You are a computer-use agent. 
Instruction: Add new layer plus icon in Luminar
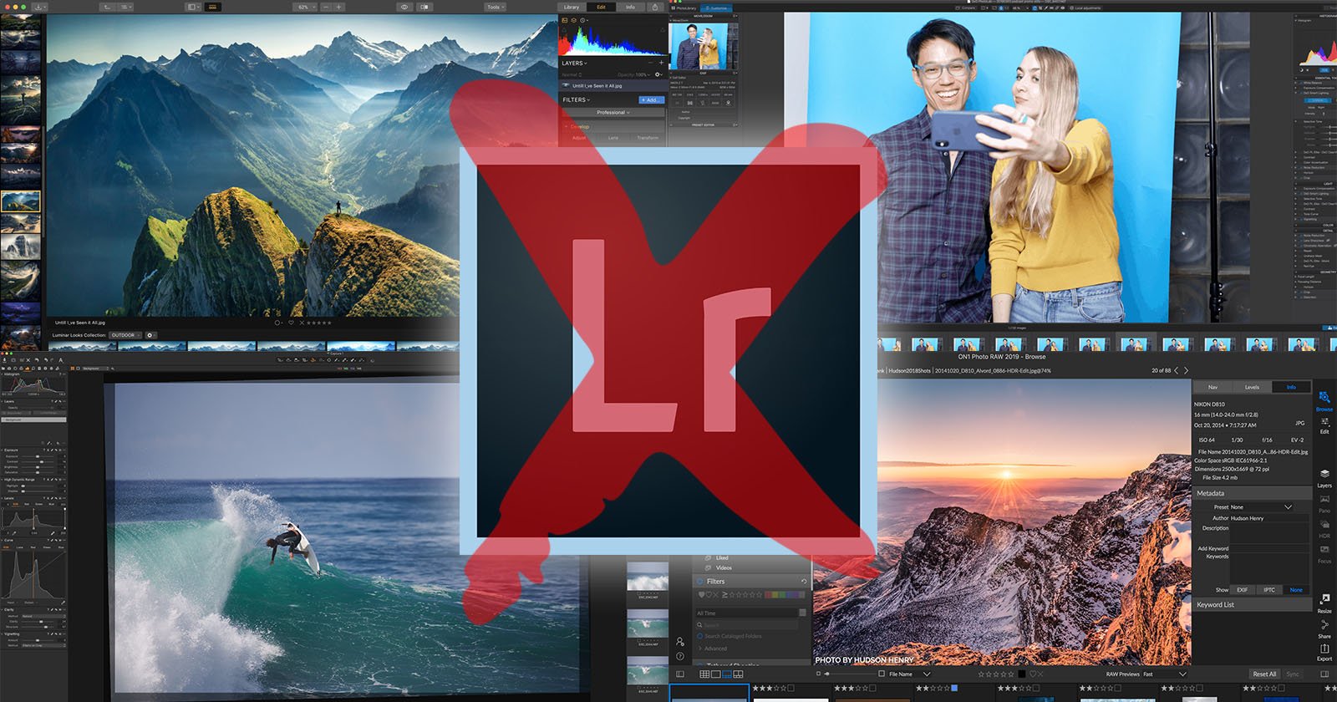coord(661,63)
